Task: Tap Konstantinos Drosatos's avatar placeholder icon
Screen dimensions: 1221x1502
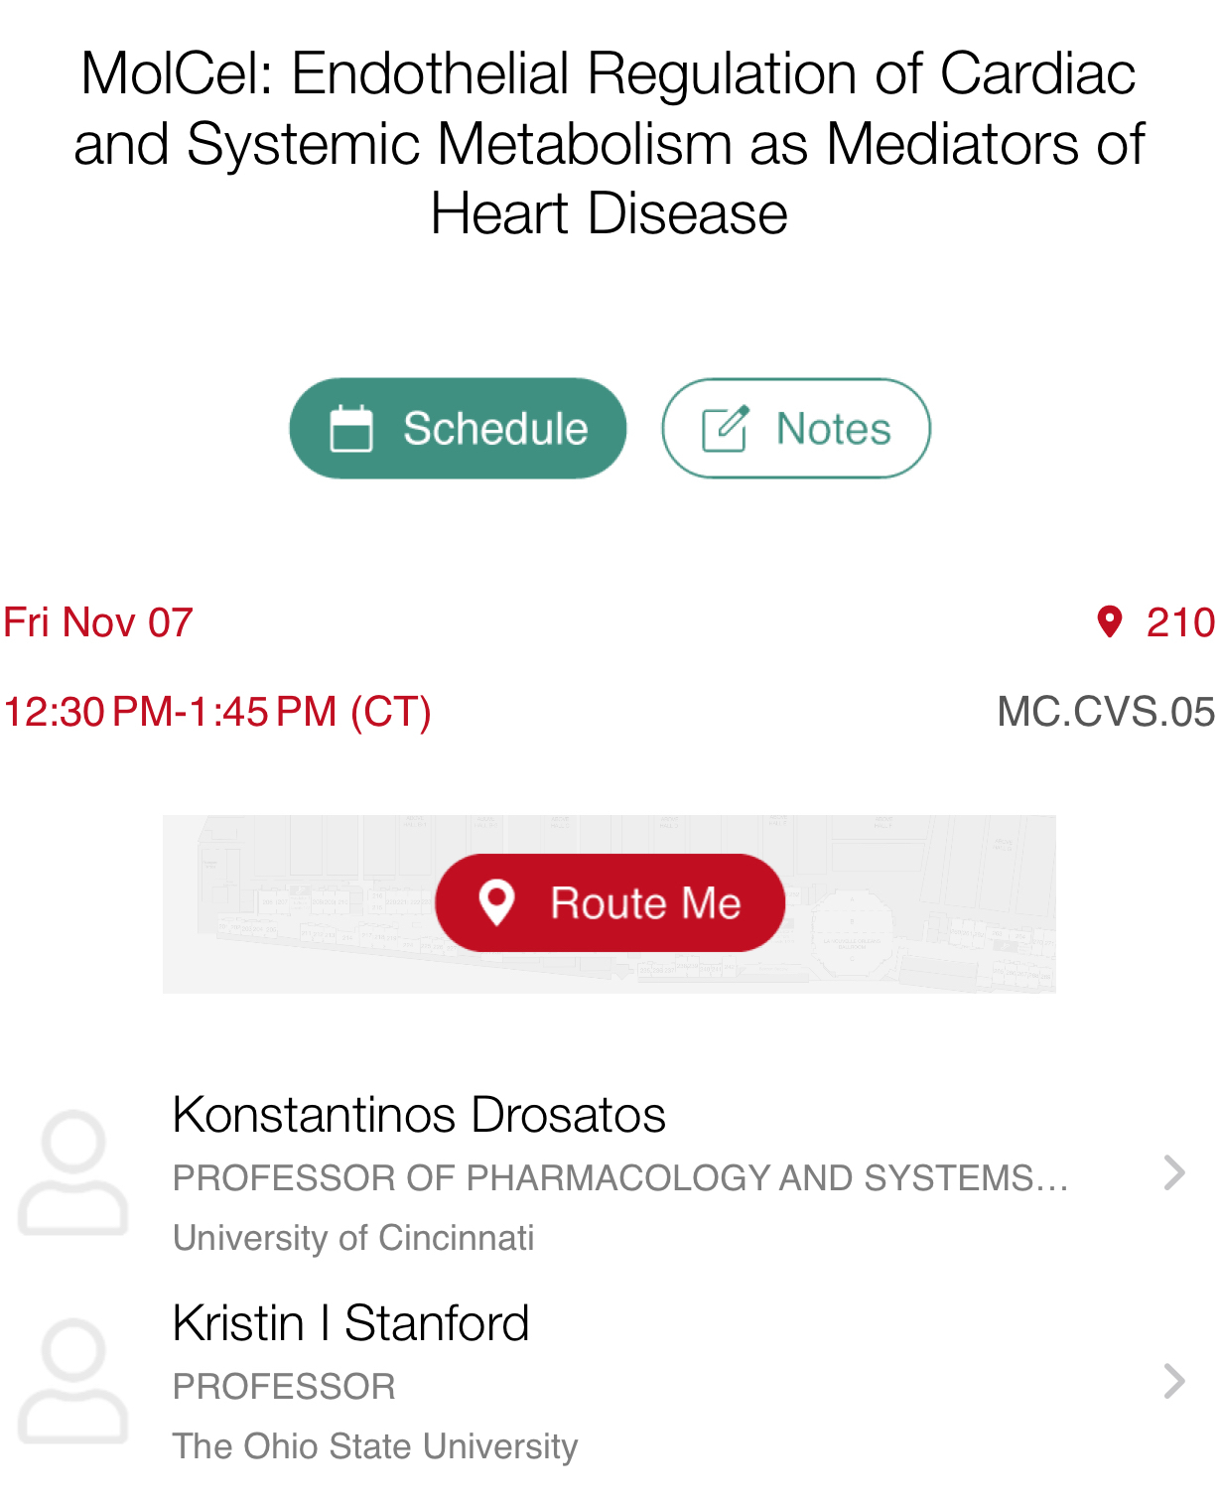Action: pyautogui.click(x=73, y=1172)
